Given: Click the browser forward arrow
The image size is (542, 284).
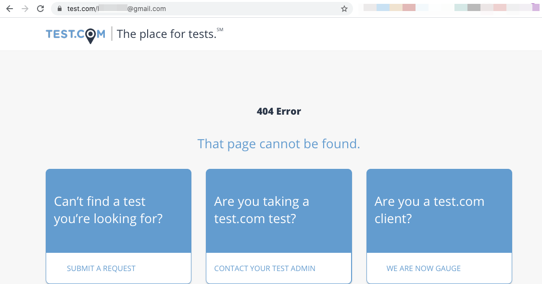Looking at the screenshot, I should [x=25, y=9].
